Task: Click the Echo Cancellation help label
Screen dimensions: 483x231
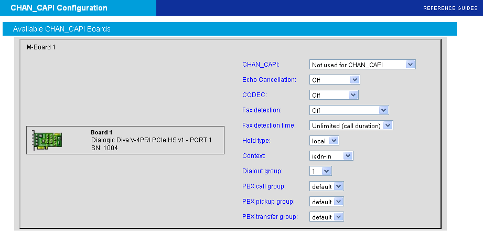Action: coord(269,80)
